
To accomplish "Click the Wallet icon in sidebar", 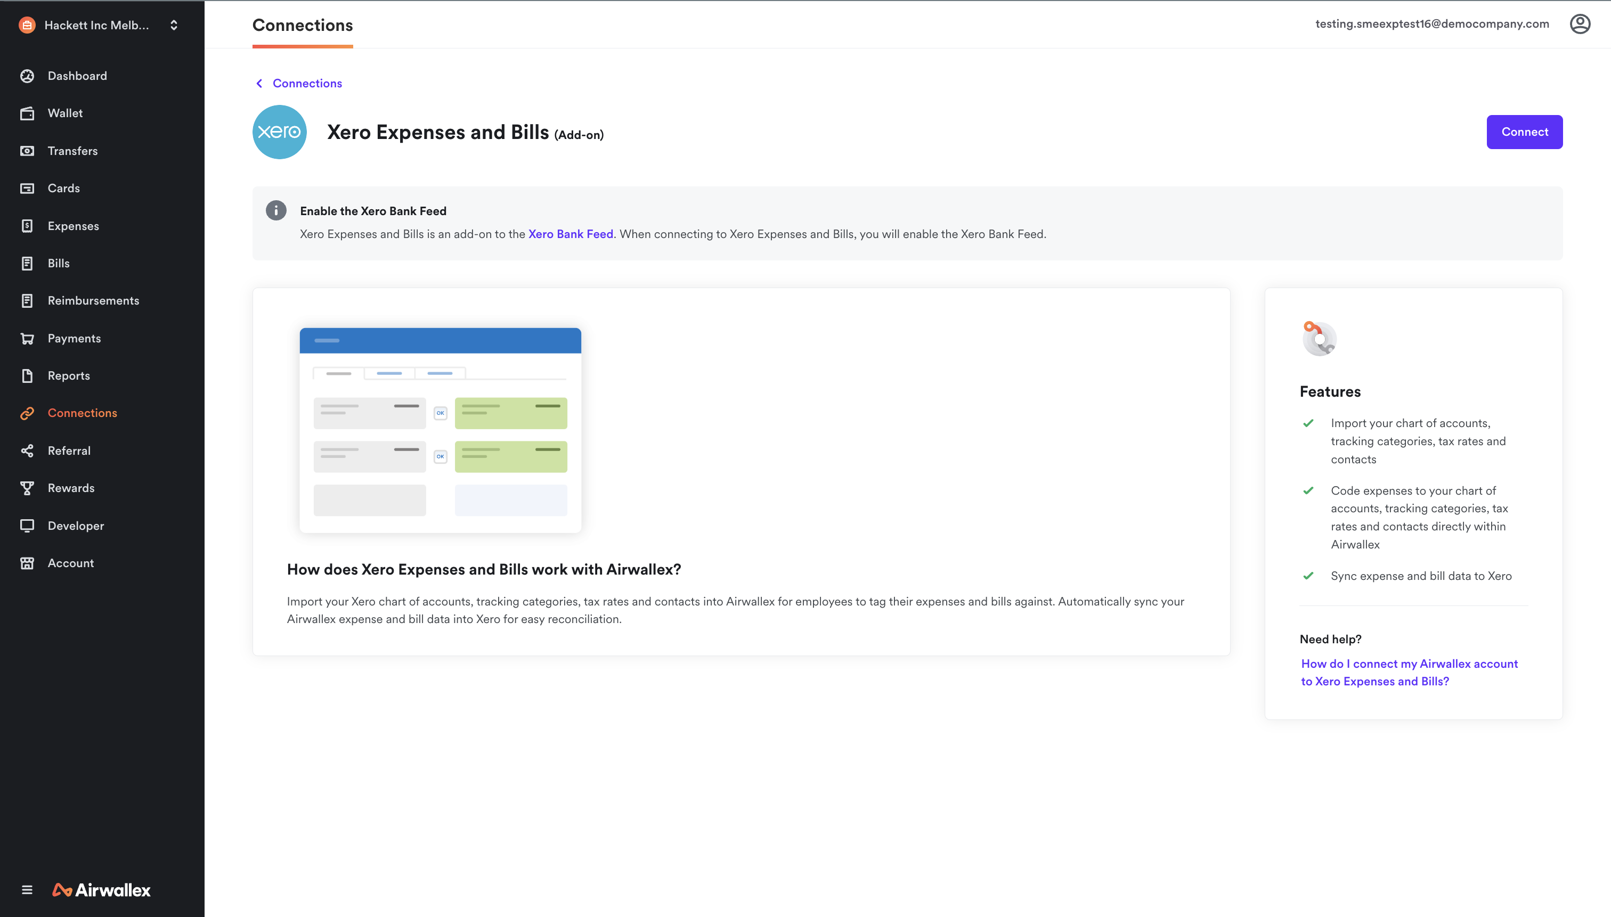I will click(27, 113).
